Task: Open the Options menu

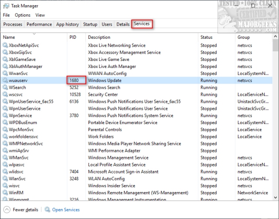Action: click(23, 15)
